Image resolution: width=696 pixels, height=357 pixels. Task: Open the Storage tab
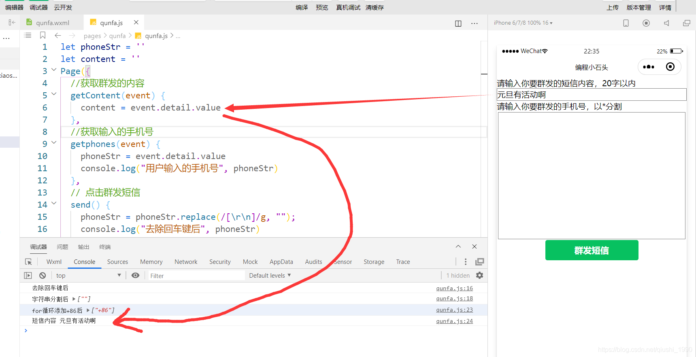click(374, 262)
